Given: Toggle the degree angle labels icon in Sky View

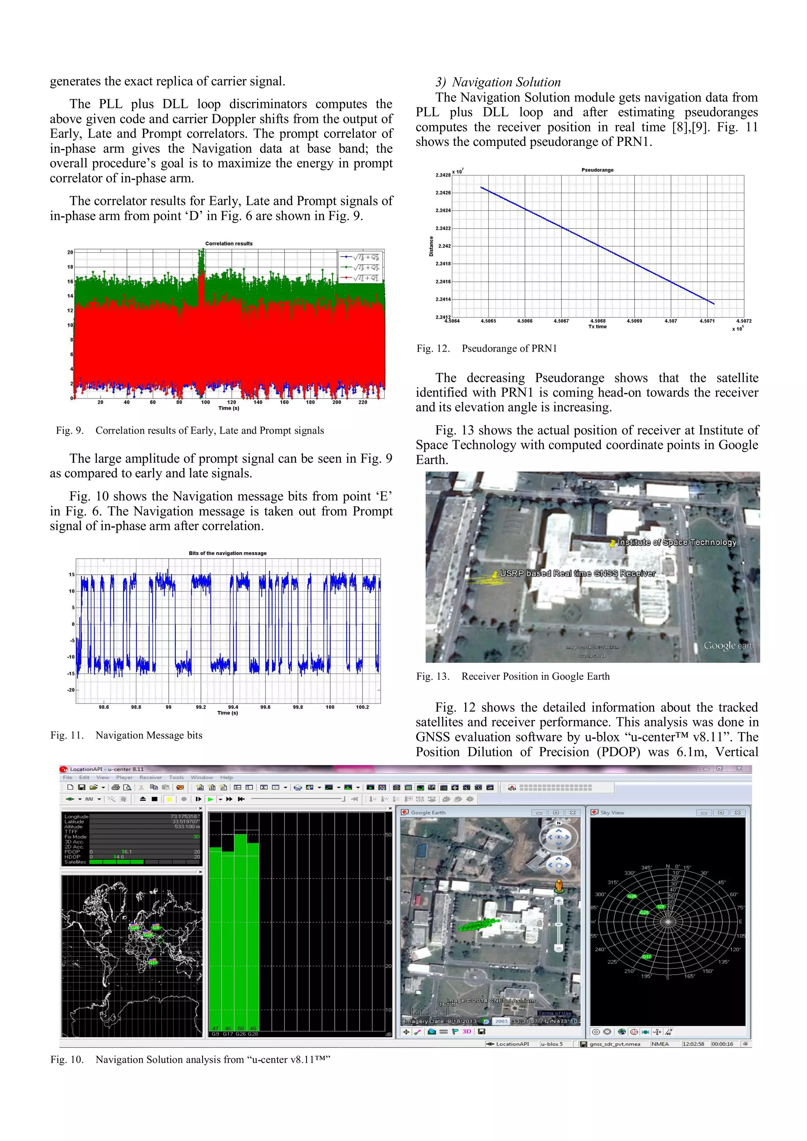Looking at the screenshot, I should 669,1032.
